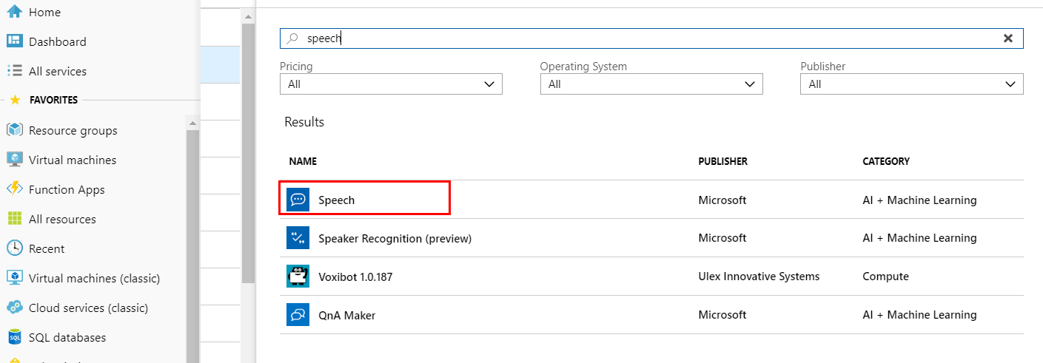Screen dimensions: 1043x363
Task: Open the Operating System filter dropdown
Action: click(x=651, y=84)
